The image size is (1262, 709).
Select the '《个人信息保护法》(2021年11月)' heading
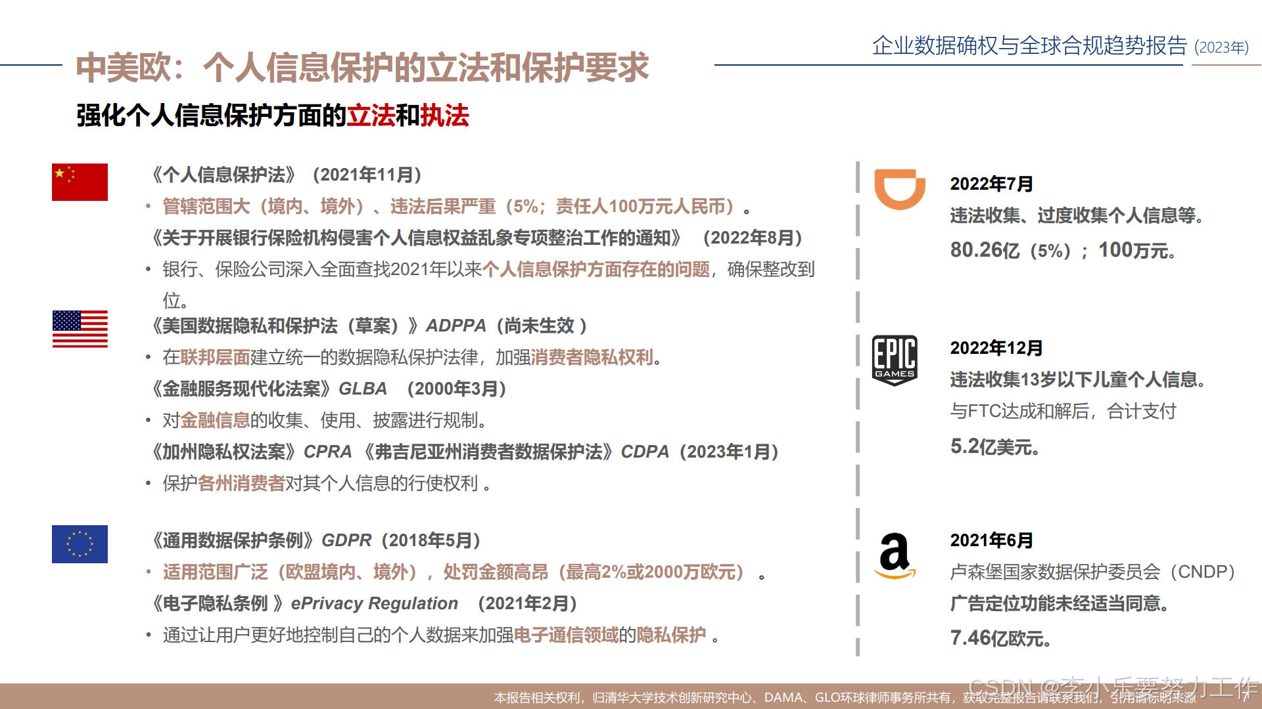click(x=287, y=175)
